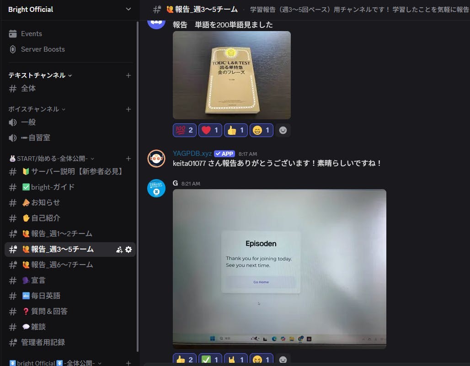This screenshot has height=366, width=470.
Task: Open the Bright Official server dropdown
Action: coord(128,9)
